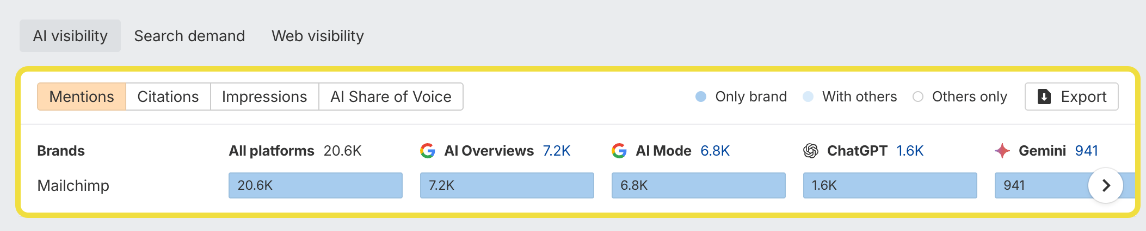Click the Gemini sparkle icon
Viewport: 1146px width, 231px height.
1002,151
